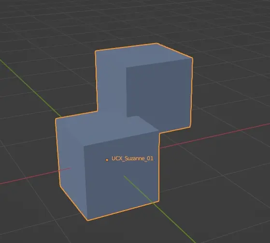The width and height of the screenshot is (270, 243).
Task: Click the UCX_Suzanne_01 object name label
Action: point(132,158)
